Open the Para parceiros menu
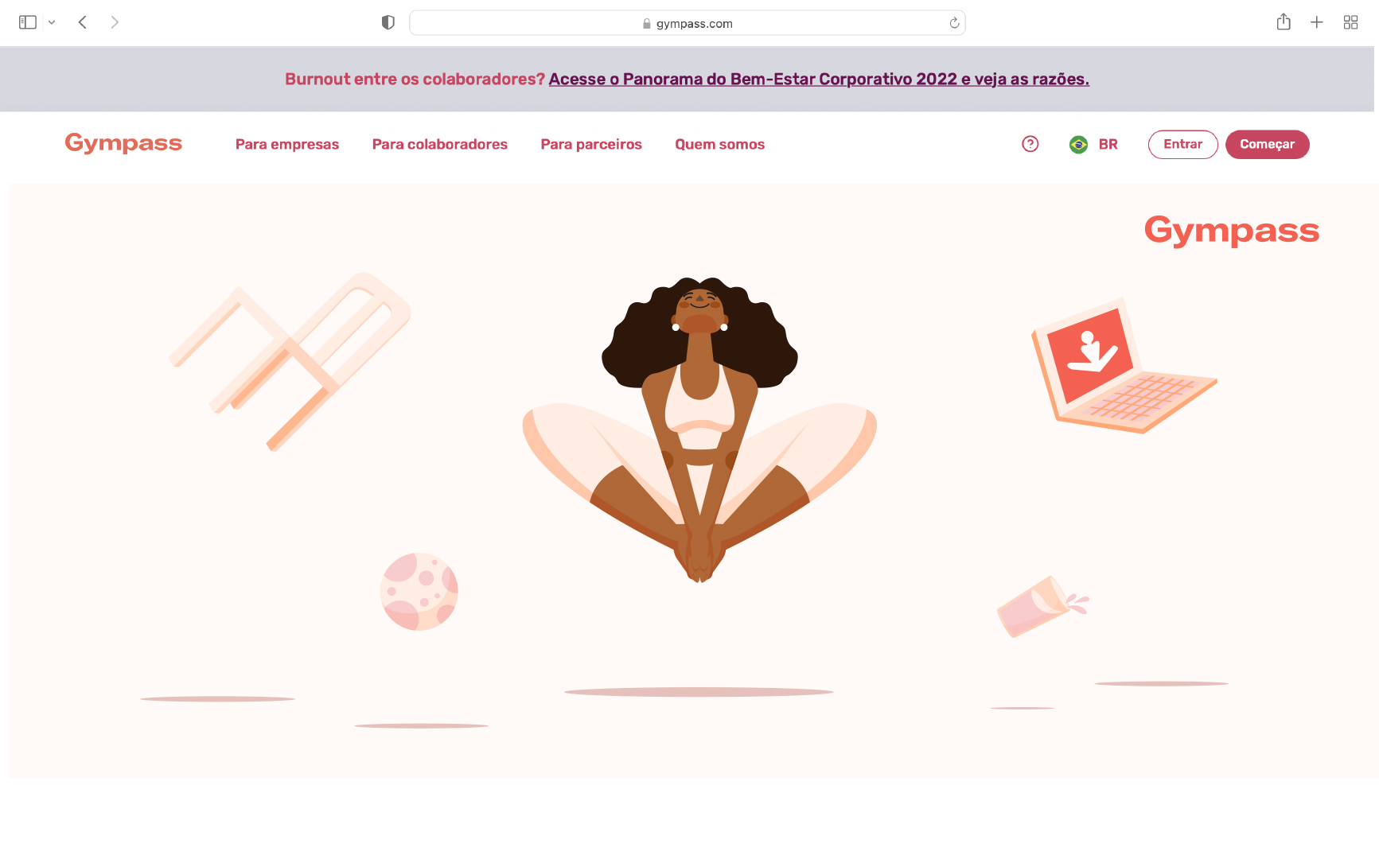 tap(591, 145)
